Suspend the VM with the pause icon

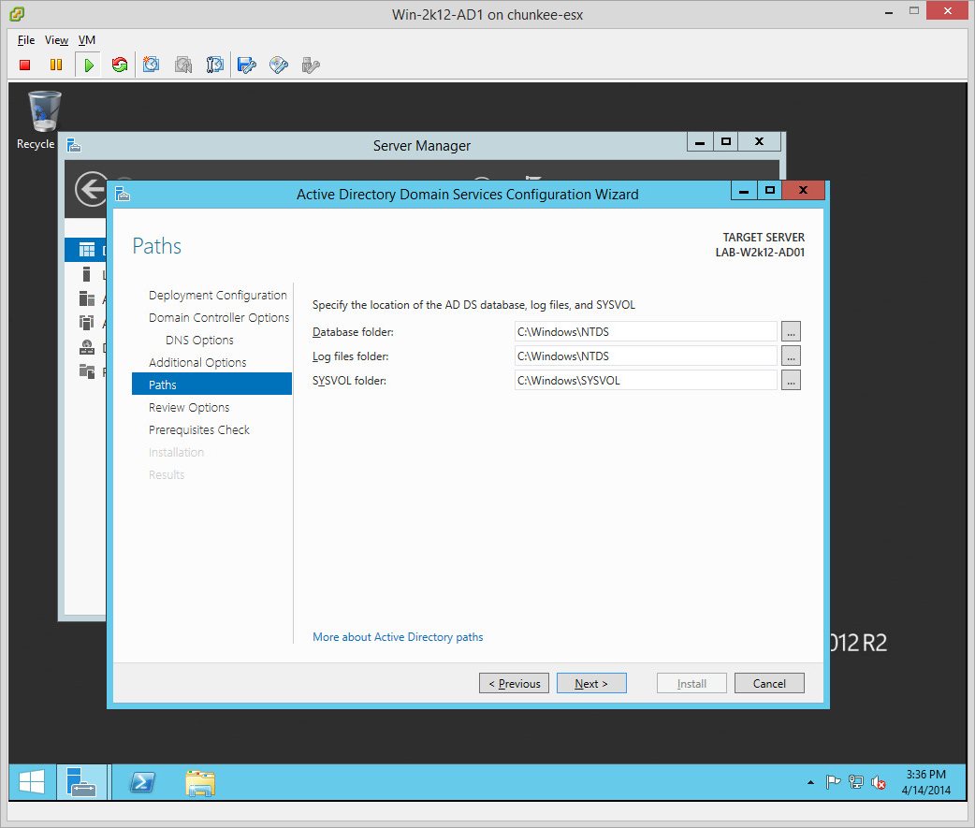click(x=56, y=65)
